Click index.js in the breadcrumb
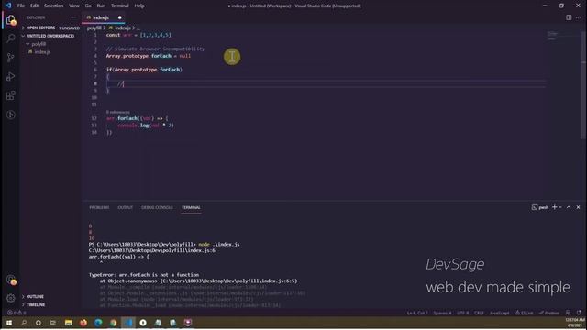 point(122,28)
